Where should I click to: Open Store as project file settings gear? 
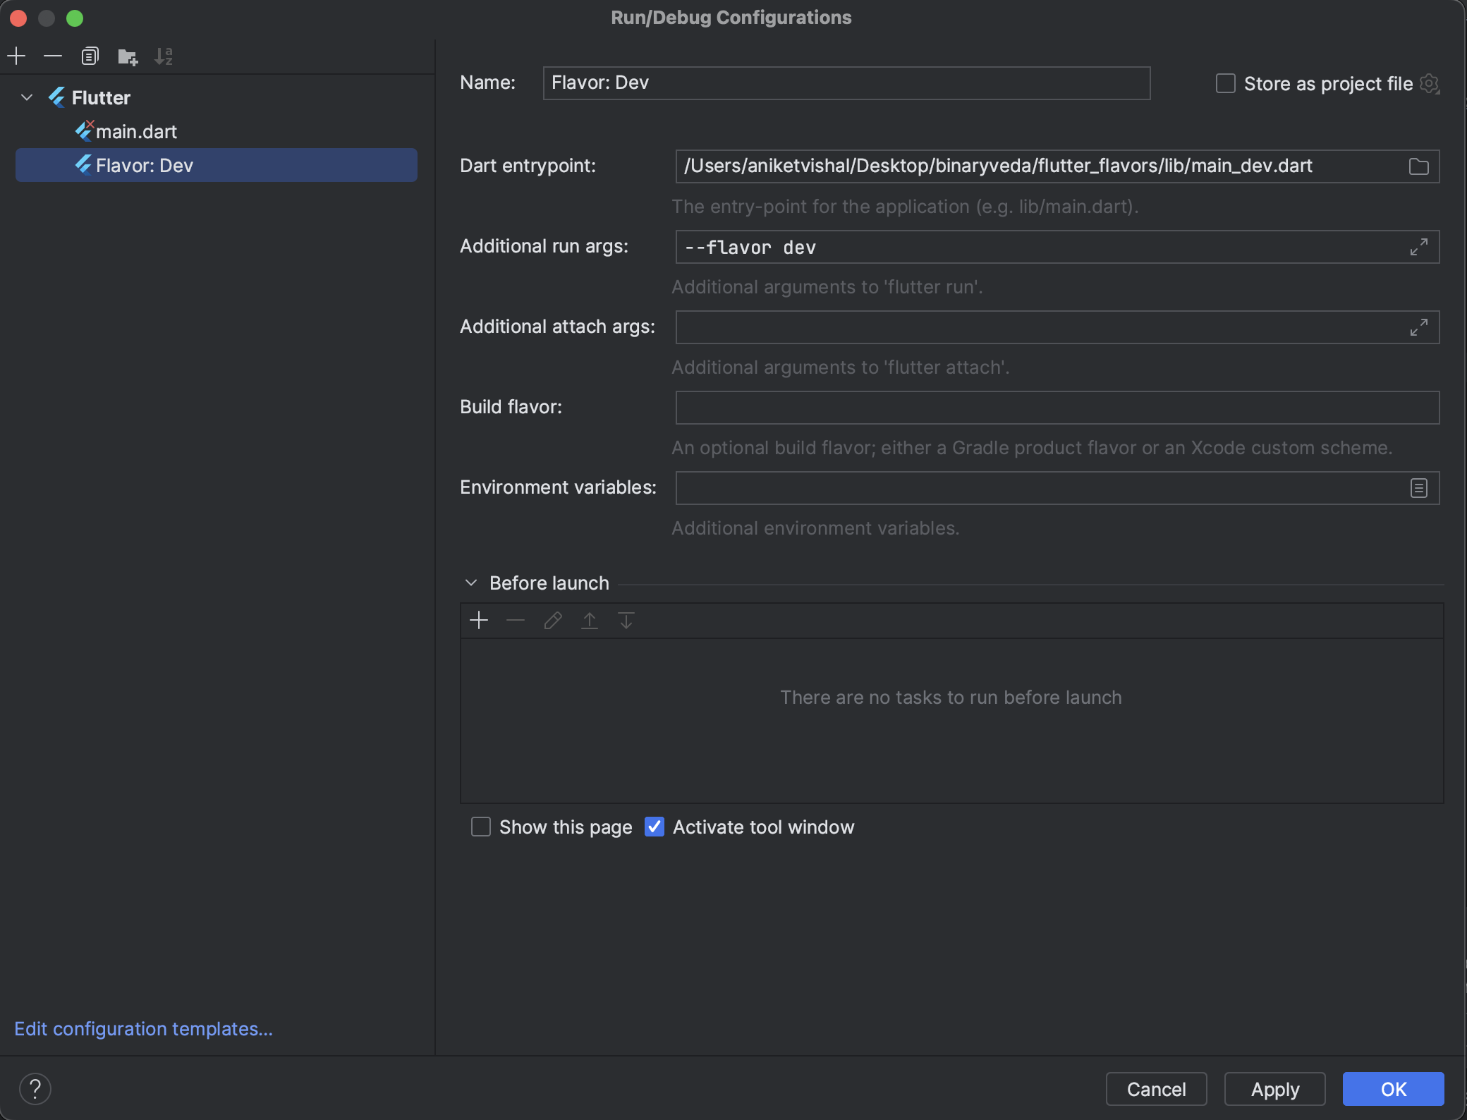point(1430,84)
